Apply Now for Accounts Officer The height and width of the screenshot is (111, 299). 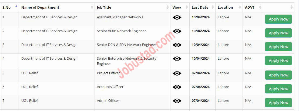[x=278, y=89]
